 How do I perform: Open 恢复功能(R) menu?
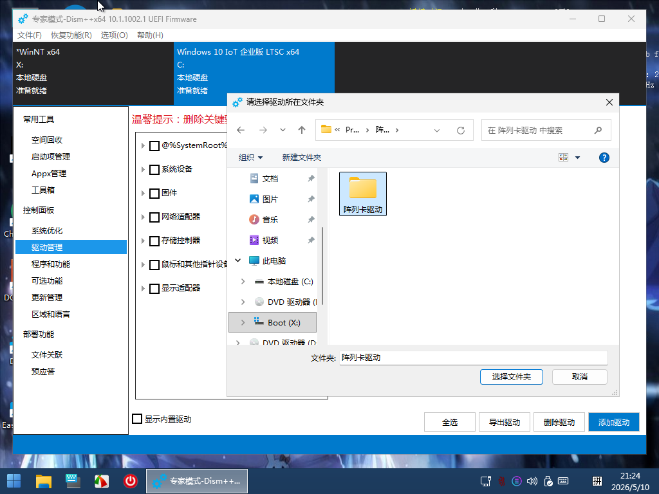(x=71, y=35)
